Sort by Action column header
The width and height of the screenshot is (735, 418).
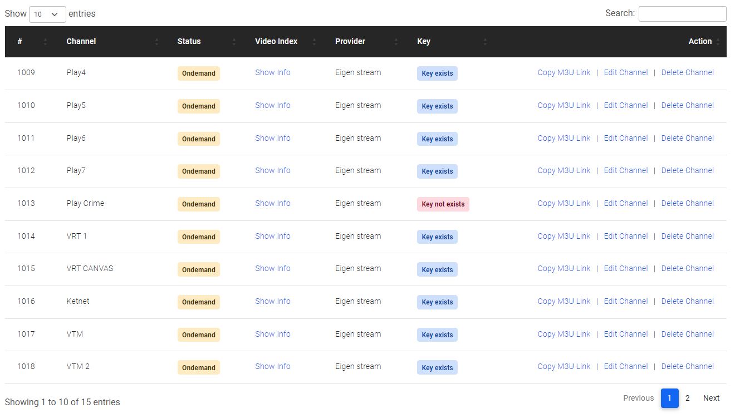tap(700, 41)
